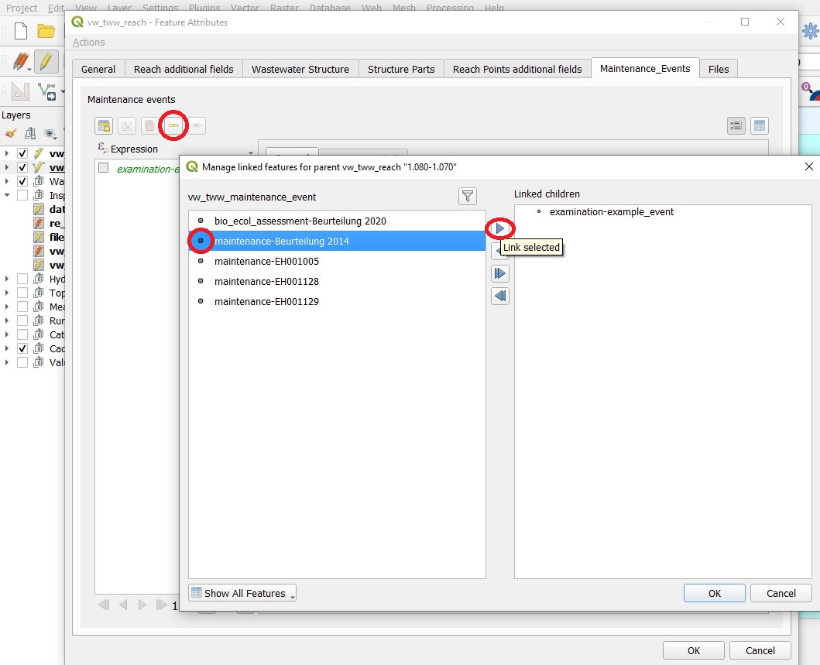The height and width of the screenshot is (665, 820).
Task: Click Add child feature icon under Maintenance events
Action: tap(104, 125)
